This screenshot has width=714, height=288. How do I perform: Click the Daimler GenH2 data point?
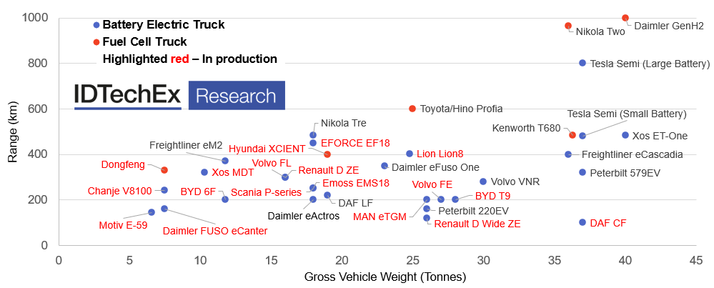(x=625, y=18)
